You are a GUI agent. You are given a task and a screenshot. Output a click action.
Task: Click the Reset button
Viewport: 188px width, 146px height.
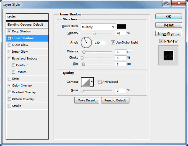(x=169, y=25)
